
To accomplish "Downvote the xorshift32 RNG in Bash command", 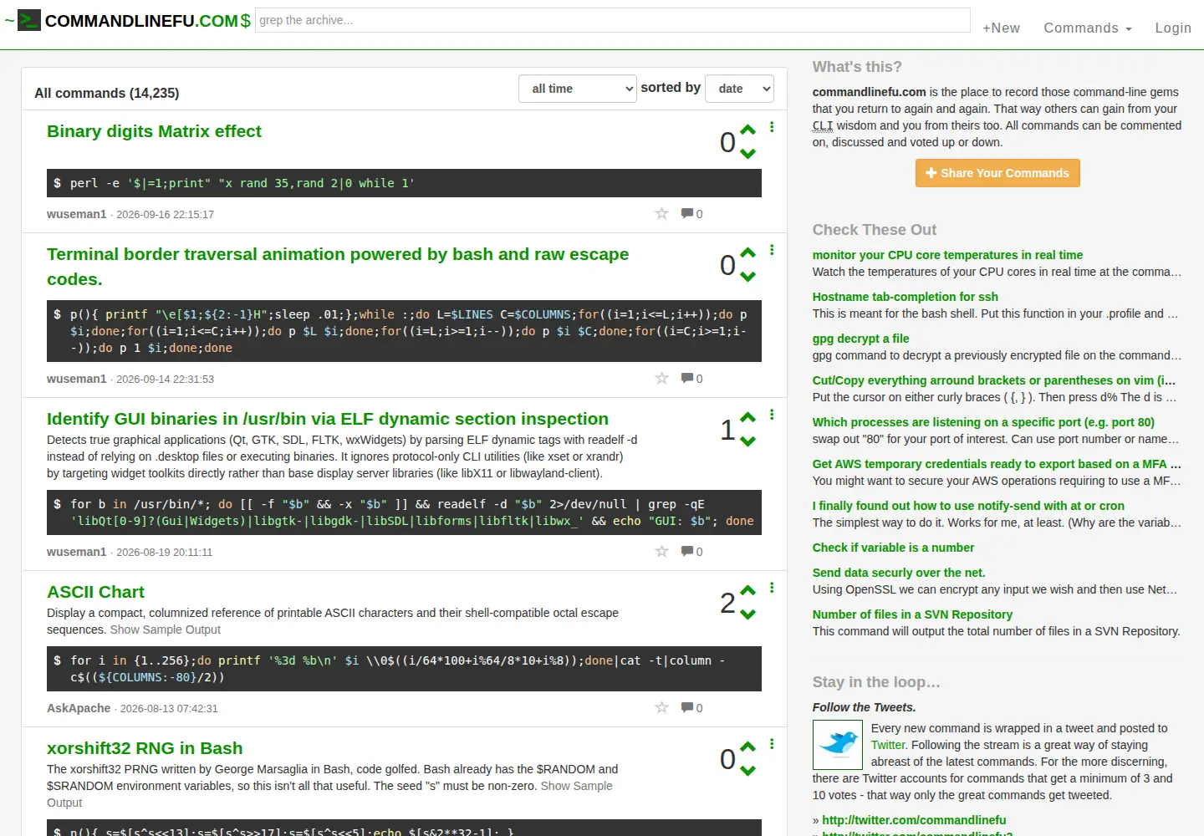I will [x=747, y=771].
